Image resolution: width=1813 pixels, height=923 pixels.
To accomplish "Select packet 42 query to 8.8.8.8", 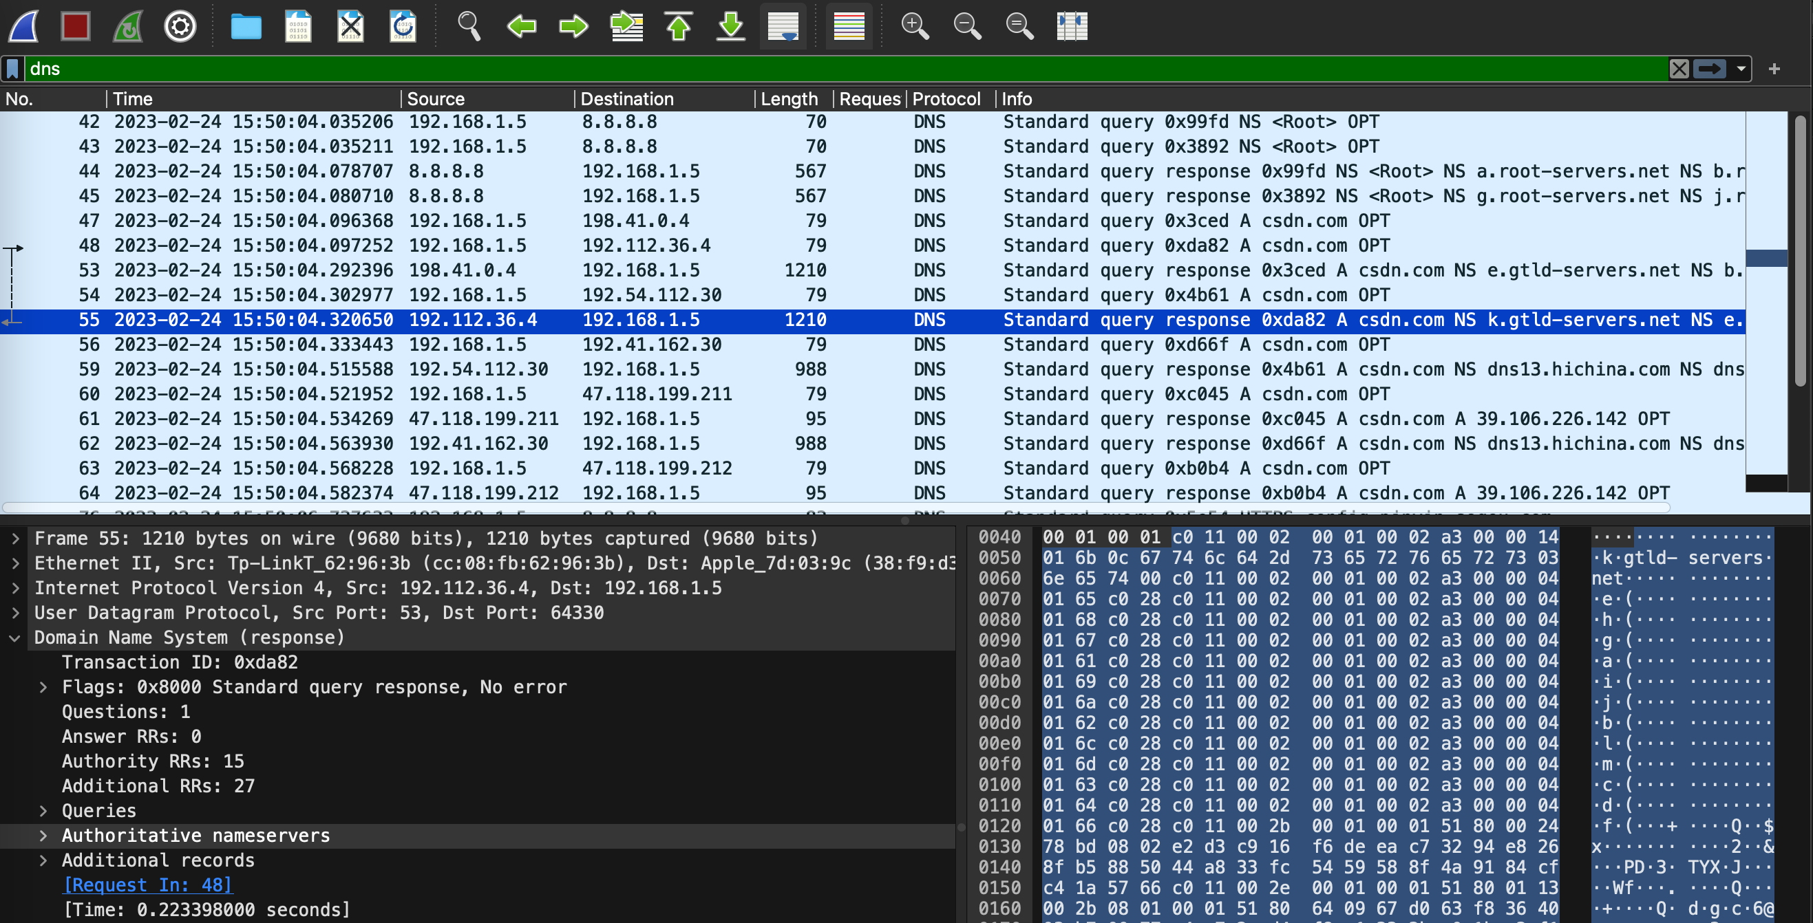I will coord(873,122).
